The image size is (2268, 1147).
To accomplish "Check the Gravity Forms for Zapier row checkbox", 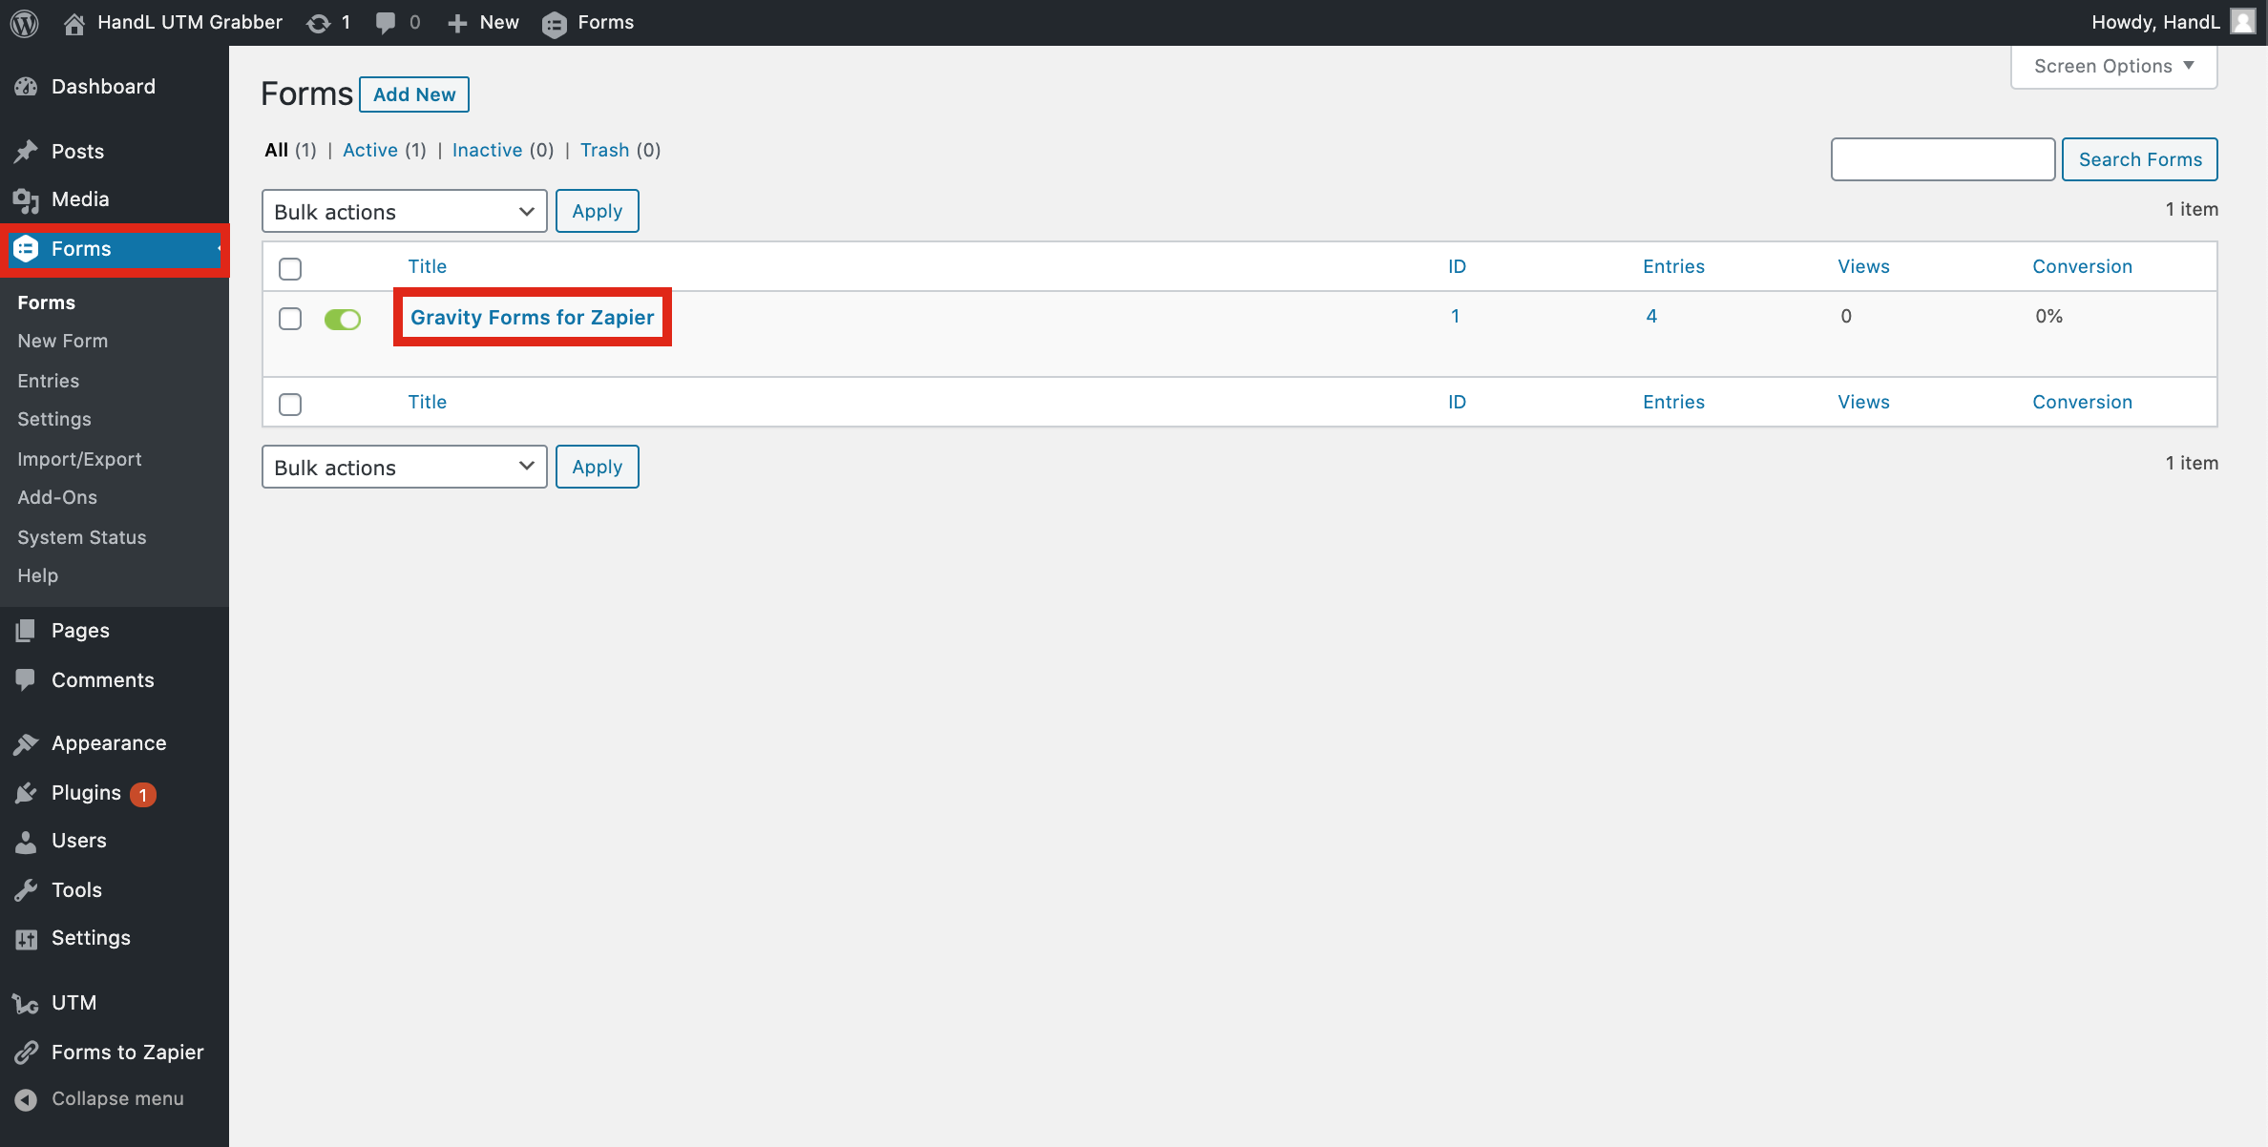I will click(x=290, y=319).
